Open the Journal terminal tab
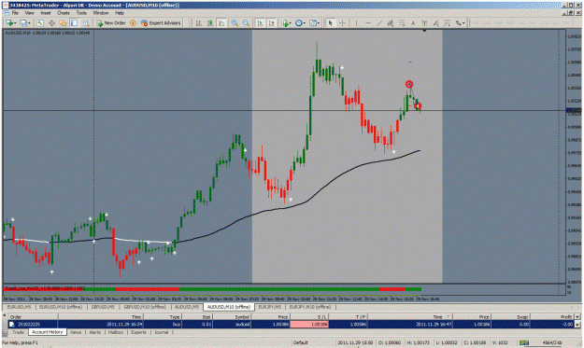 (162, 332)
